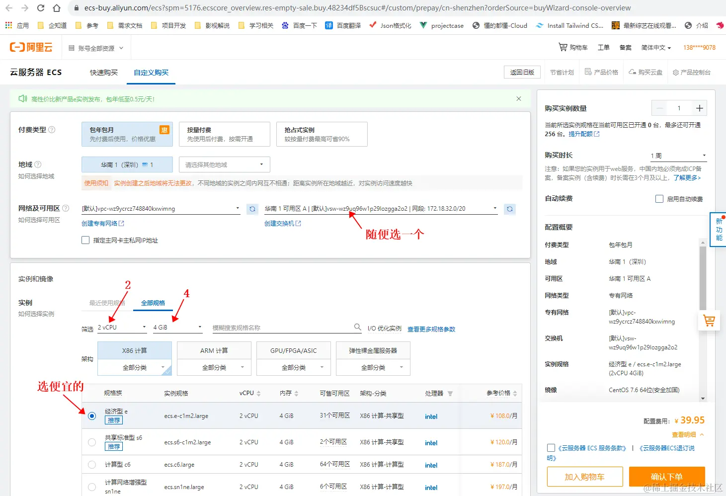
Task: Open the 查看更多规格参数 link
Action: click(x=431, y=329)
